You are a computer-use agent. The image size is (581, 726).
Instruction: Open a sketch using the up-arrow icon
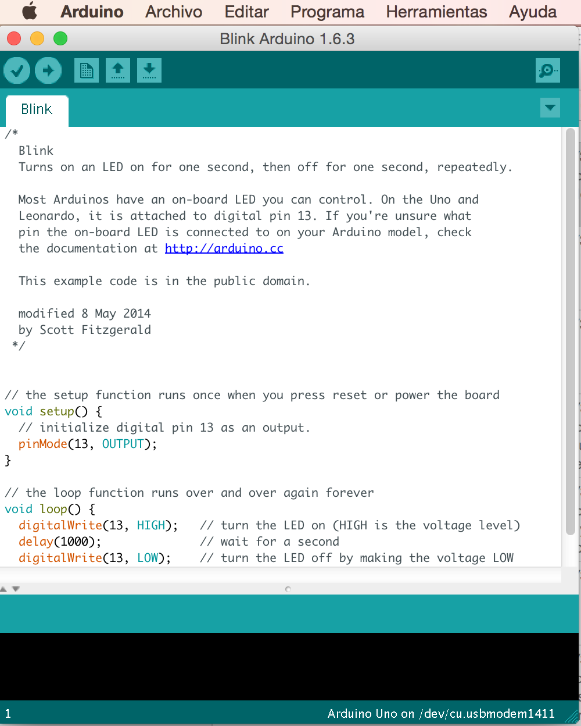tap(118, 71)
